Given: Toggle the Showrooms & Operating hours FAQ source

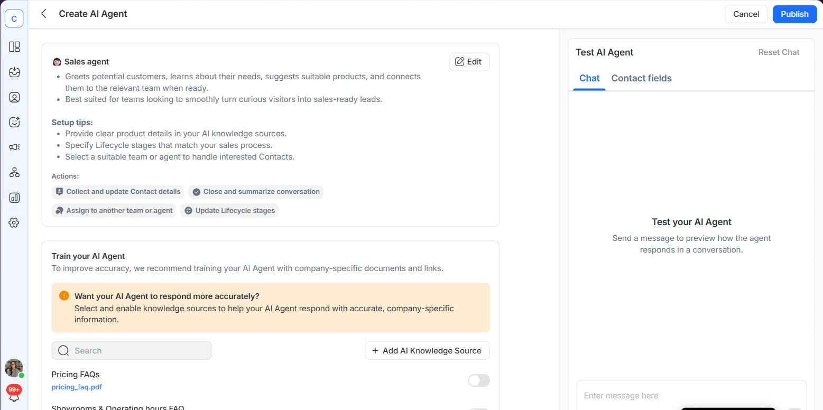Looking at the screenshot, I should coord(478,408).
